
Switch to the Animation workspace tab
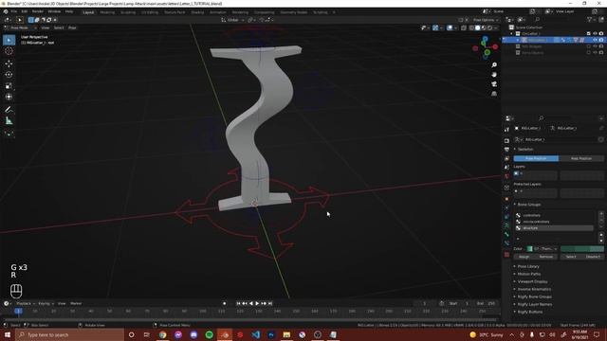[217, 12]
